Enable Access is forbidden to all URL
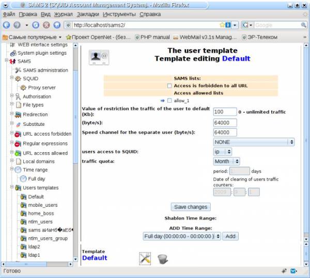Screen dimensions: 310x278 (169, 86)
